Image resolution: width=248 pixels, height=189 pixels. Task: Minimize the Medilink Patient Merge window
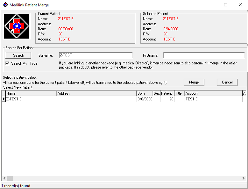[211, 5]
